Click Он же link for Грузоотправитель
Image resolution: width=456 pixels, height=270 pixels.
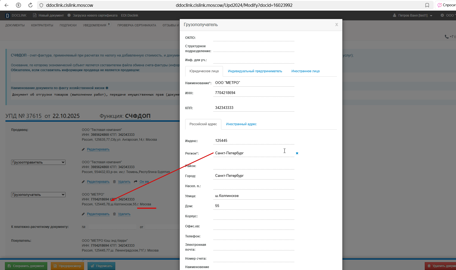pos(144,182)
